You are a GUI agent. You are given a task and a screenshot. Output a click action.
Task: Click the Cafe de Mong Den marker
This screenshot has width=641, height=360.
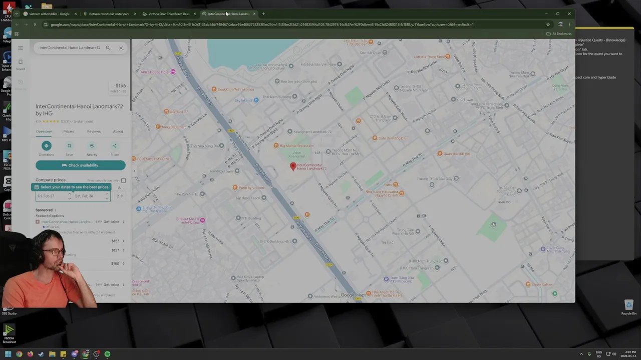[x=375, y=138]
